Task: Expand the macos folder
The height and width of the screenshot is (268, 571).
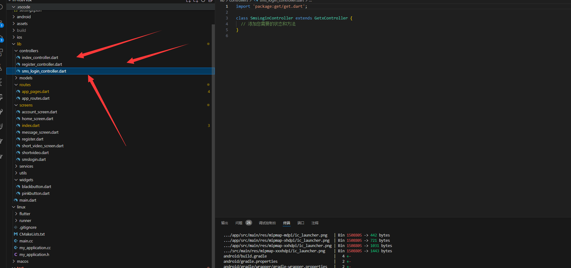Action: pos(14,261)
